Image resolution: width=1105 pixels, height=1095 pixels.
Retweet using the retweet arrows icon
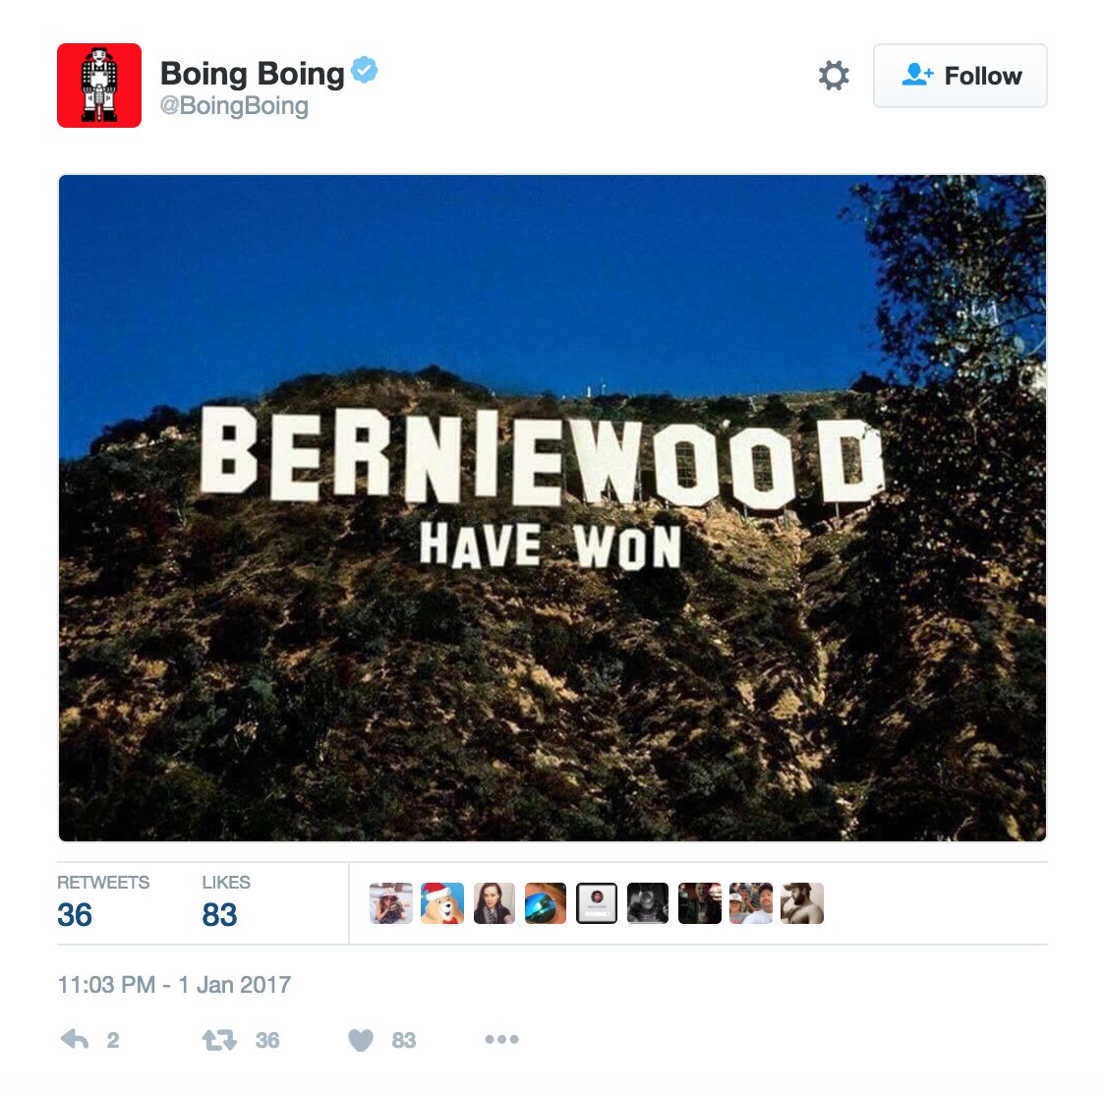tap(220, 1039)
